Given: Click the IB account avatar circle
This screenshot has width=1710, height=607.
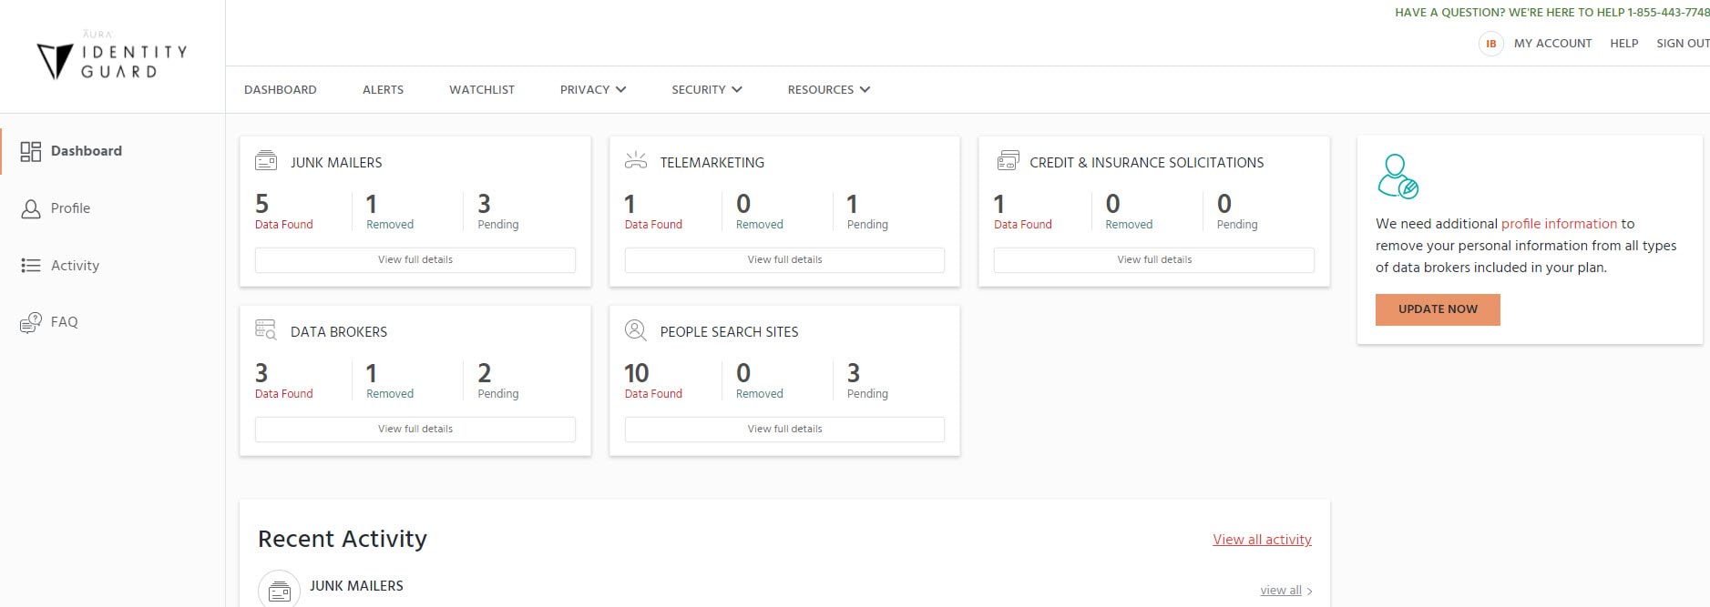Looking at the screenshot, I should click(x=1490, y=44).
